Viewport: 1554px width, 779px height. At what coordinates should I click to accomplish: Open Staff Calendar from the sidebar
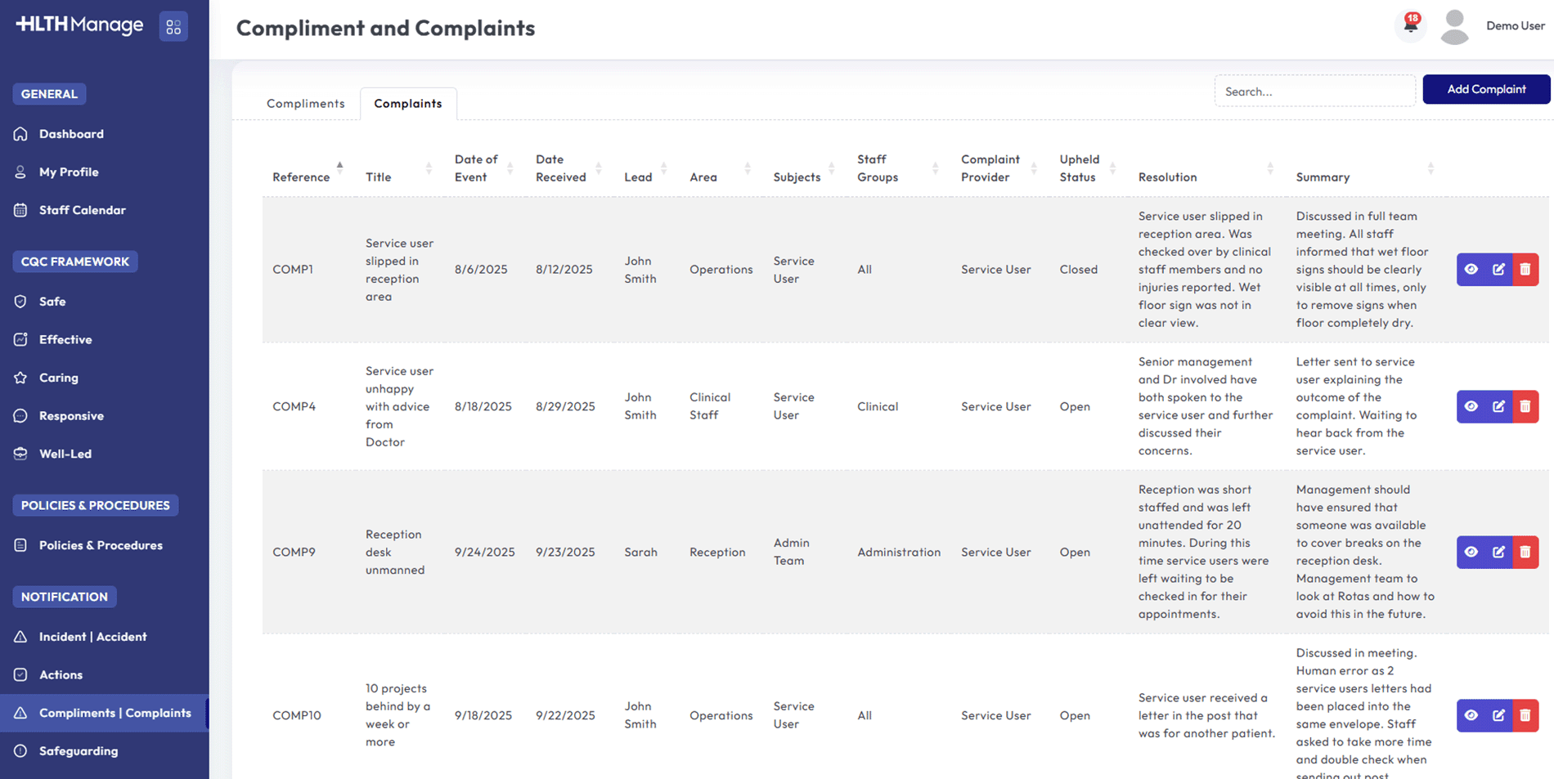(x=82, y=210)
